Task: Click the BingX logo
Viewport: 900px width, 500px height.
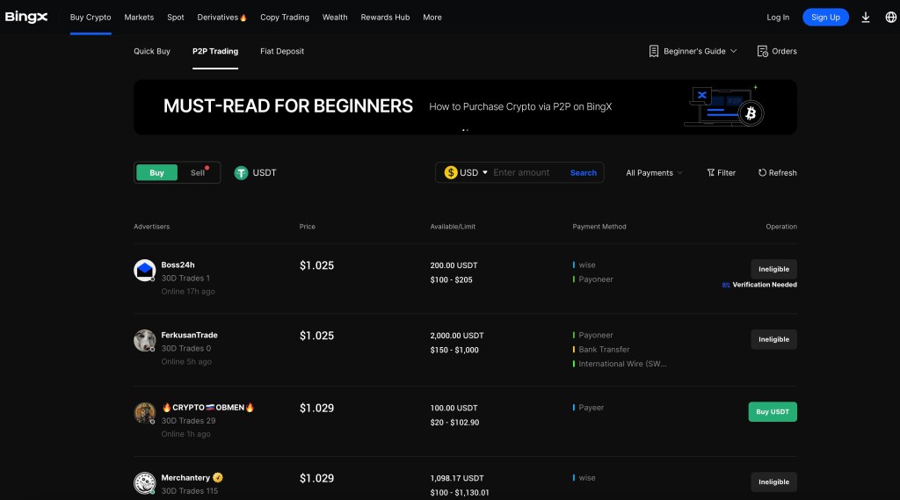Action: [x=25, y=18]
